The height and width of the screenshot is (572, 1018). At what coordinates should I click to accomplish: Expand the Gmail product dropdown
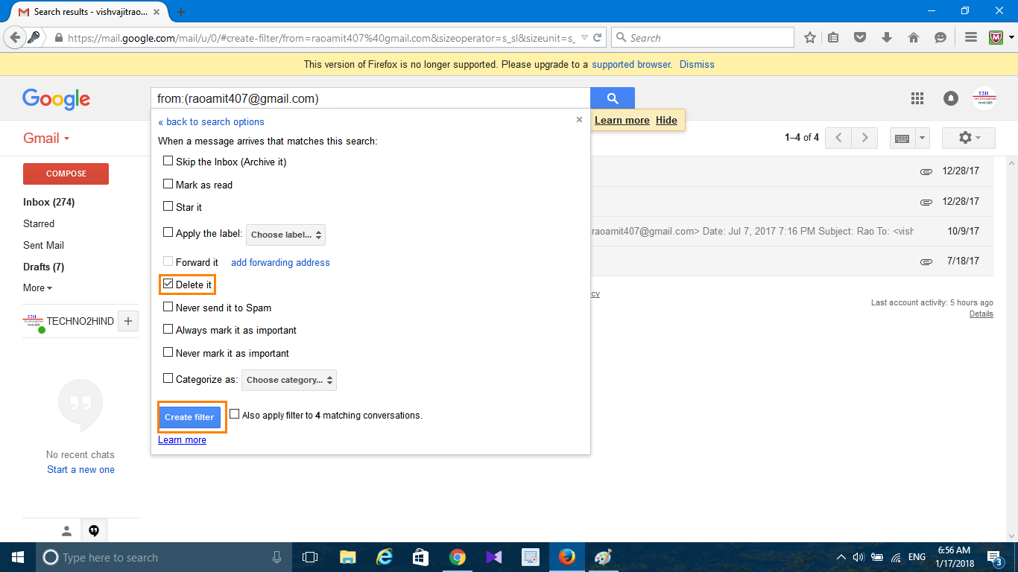click(46, 138)
